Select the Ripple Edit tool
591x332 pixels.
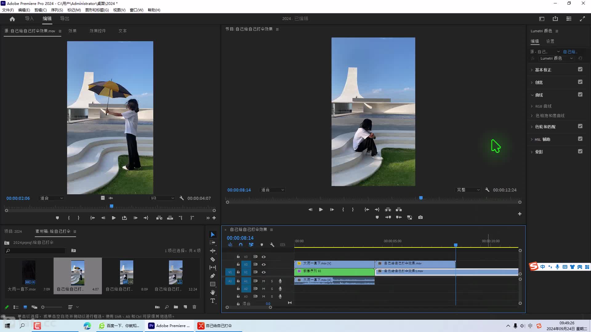pyautogui.click(x=213, y=251)
